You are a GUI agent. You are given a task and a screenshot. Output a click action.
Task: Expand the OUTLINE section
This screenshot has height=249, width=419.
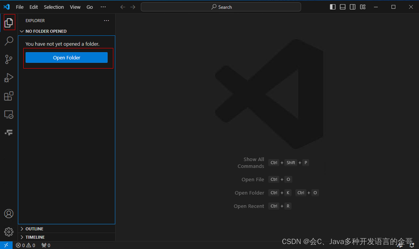(23, 228)
